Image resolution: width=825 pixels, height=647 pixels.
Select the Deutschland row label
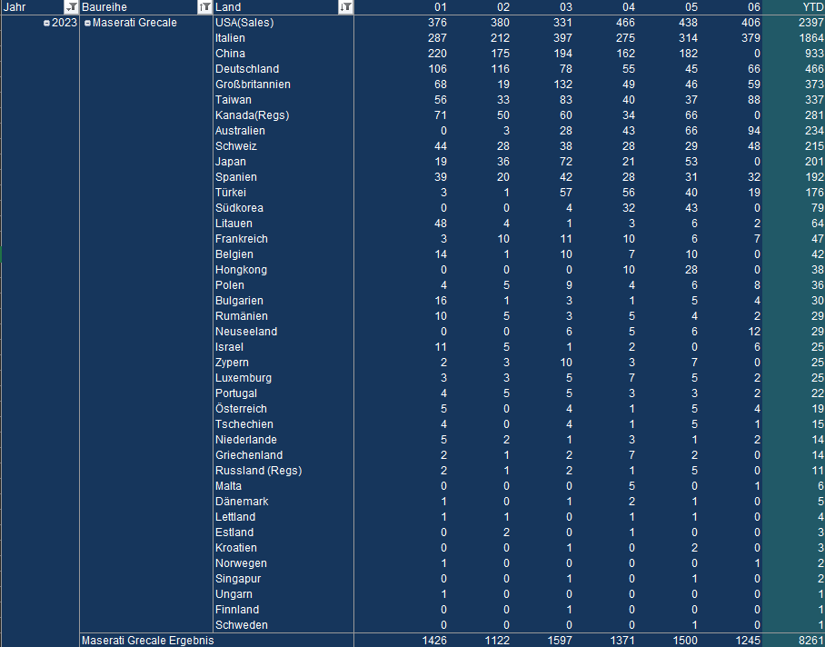247,69
